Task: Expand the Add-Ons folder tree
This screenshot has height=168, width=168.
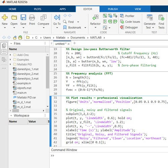Action: click(x=10, y=55)
